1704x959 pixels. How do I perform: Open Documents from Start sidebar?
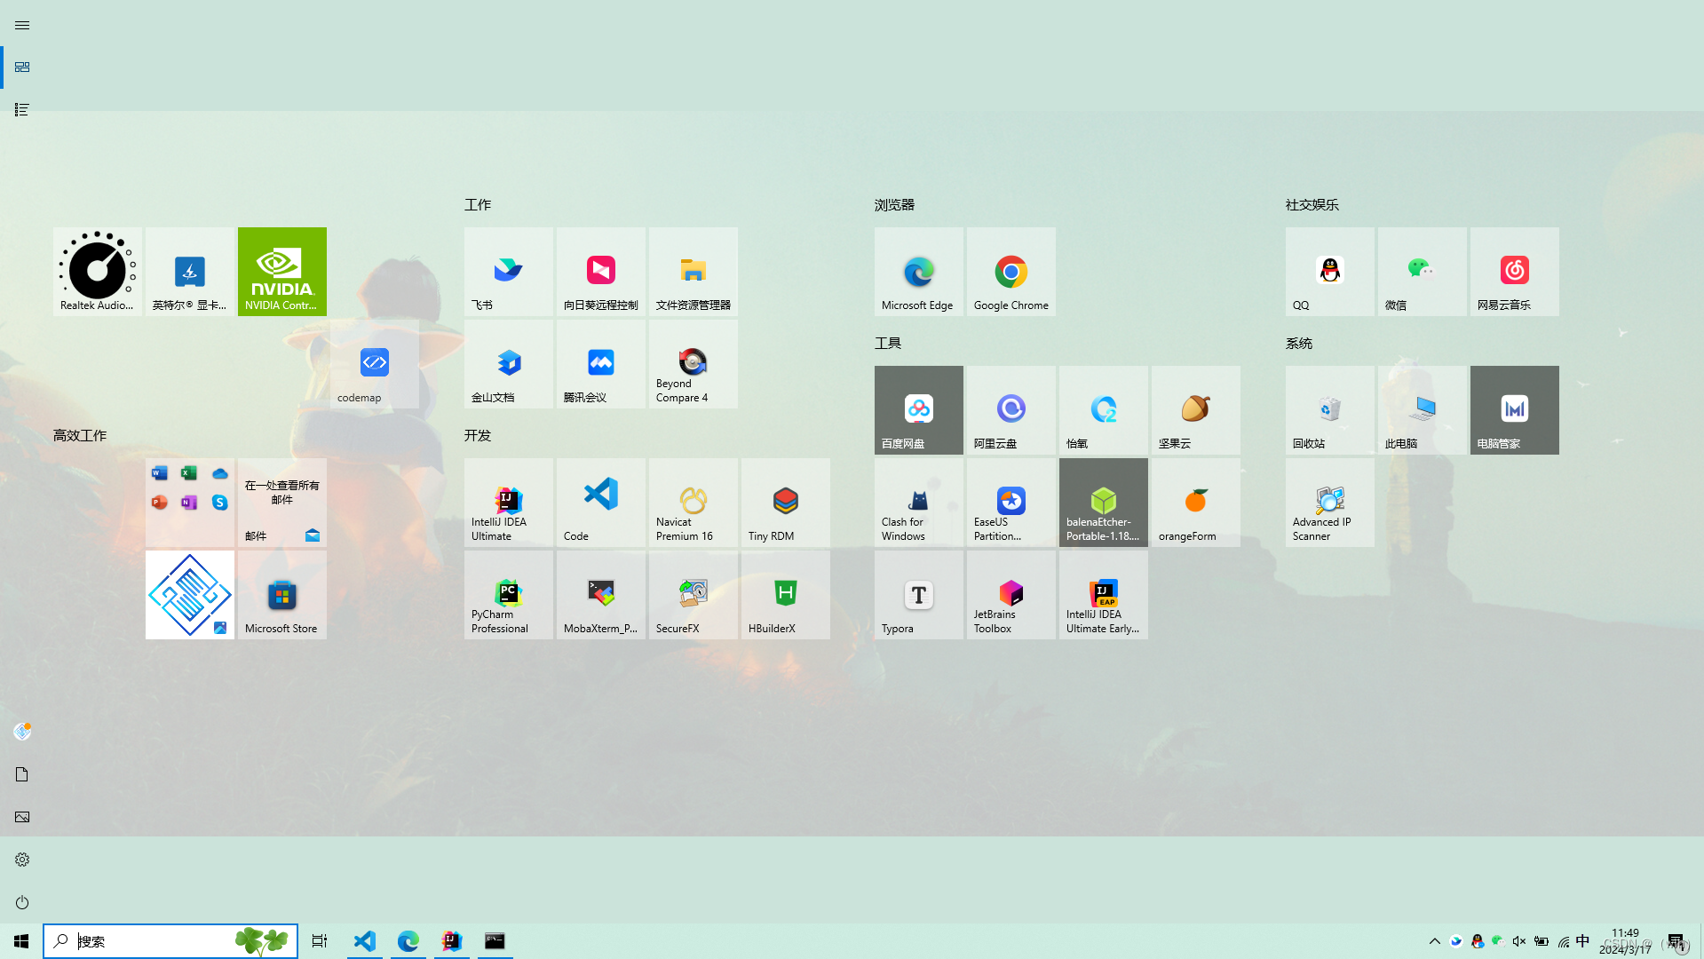click(22, 774)
